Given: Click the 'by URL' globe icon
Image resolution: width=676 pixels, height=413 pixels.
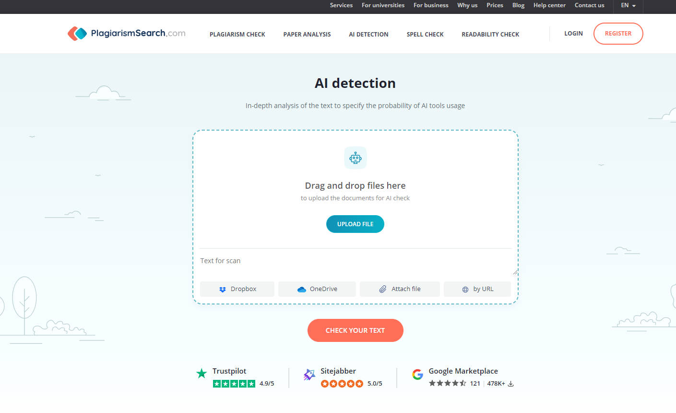Looking at the screenshot, I should tap(464, 289).
